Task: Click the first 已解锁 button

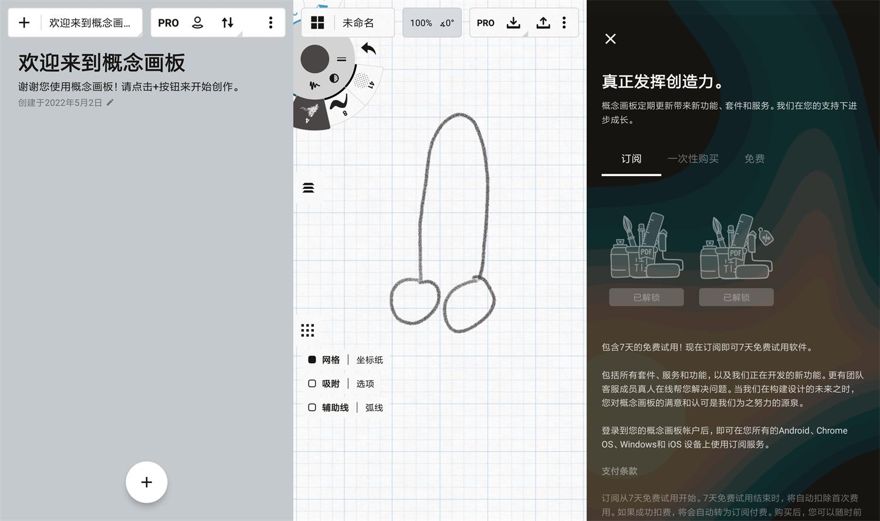Action: (x=647, y=297)
